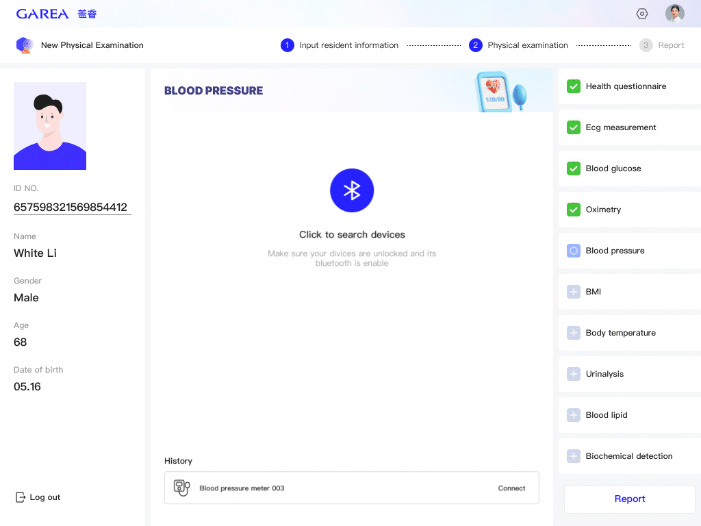Click the GAREA logo

56,14
